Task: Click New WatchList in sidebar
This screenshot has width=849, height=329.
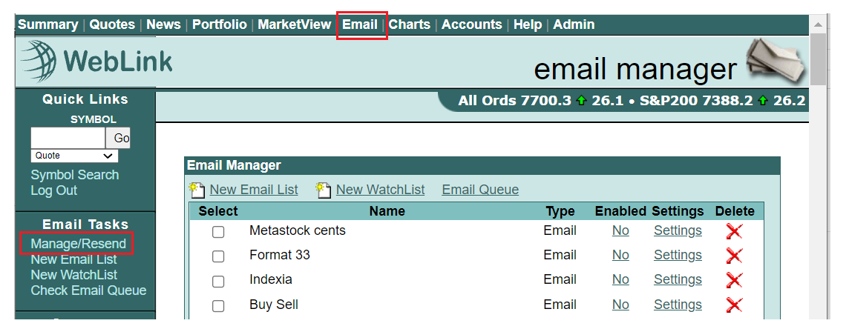Action: tap(73, 275)
